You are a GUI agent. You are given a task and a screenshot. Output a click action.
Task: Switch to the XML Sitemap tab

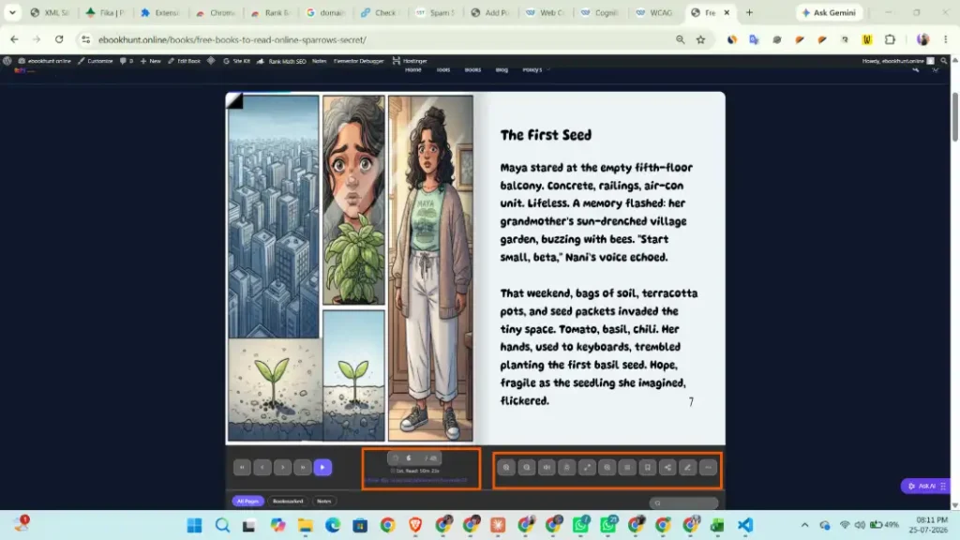[x=51, y=12]
